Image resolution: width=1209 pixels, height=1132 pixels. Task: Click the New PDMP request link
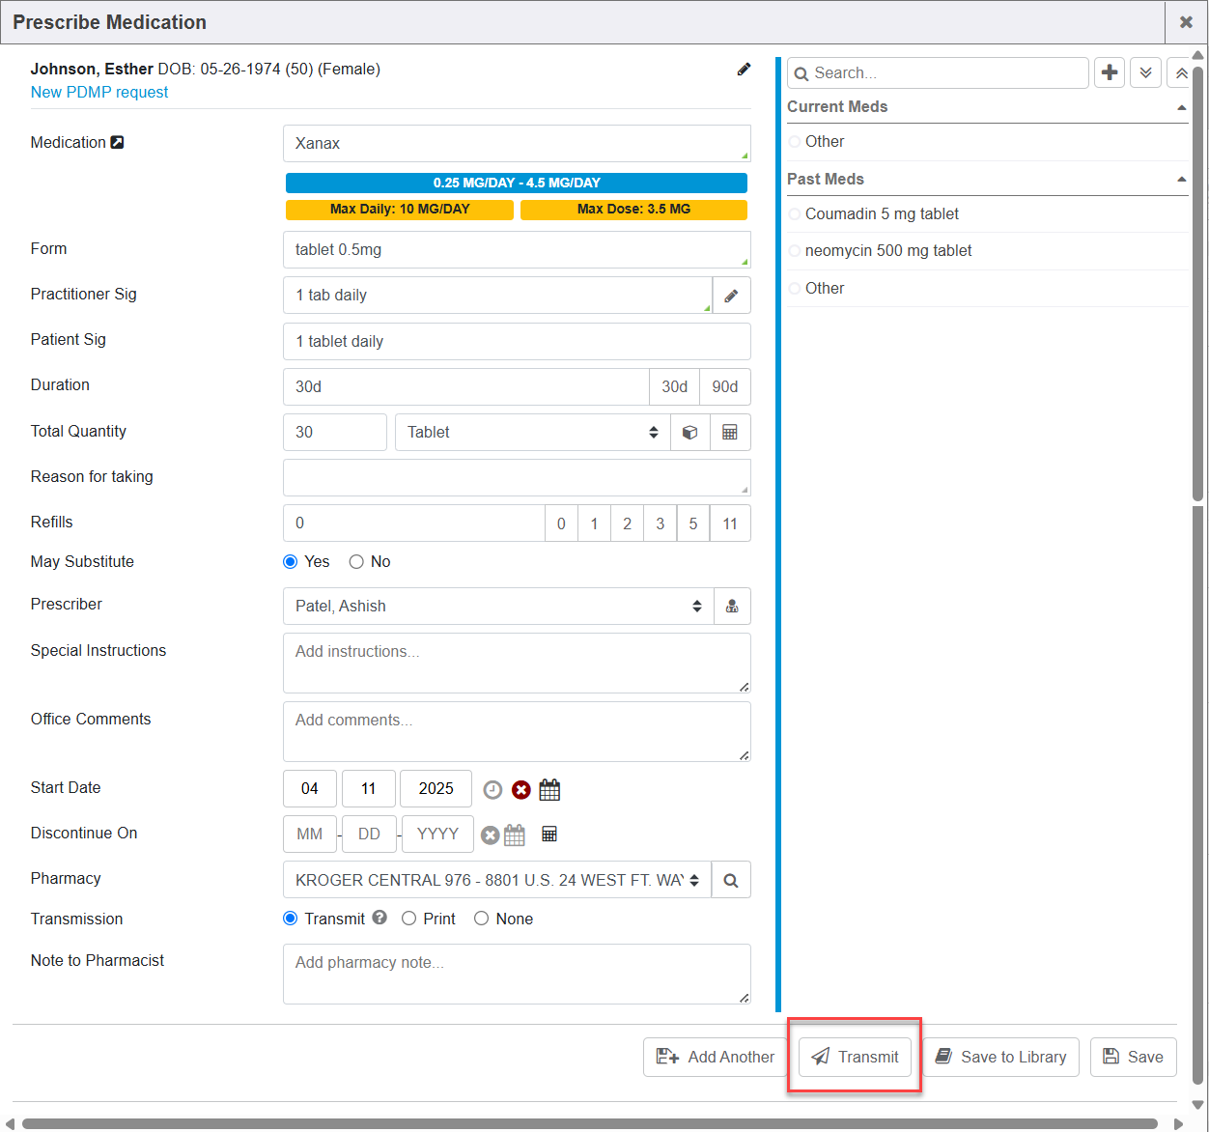[99, 93]
